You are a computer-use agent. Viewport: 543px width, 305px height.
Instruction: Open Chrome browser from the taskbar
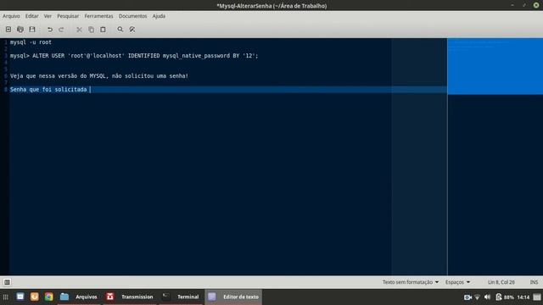click(49, 297)
